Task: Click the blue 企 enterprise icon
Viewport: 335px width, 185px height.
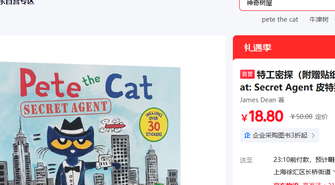Action: pyautogui.click(x=247, y=135)
